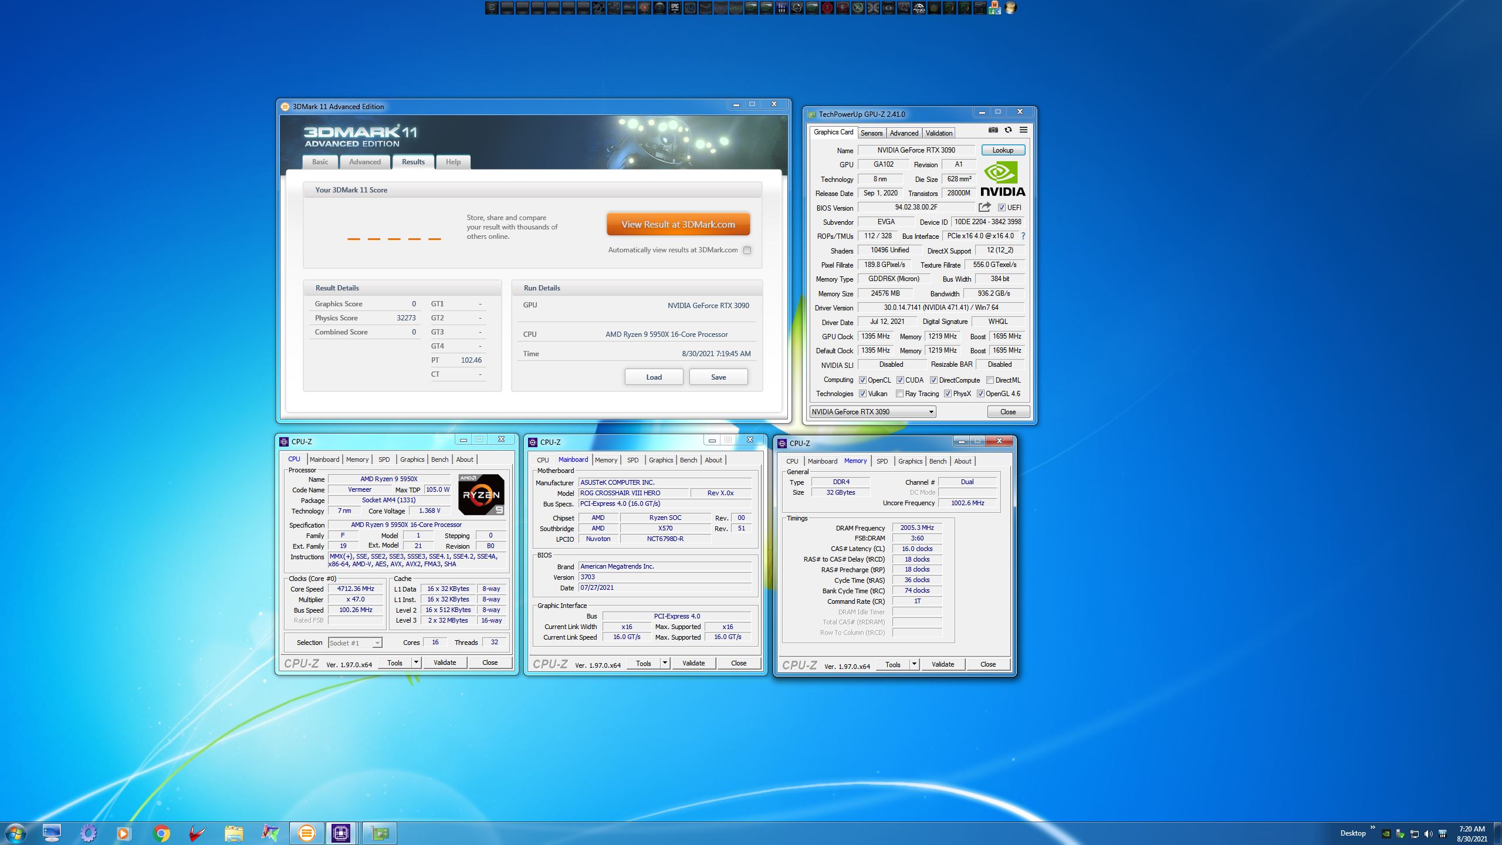The width and height of the screenshot is (1502, 845).
Task: Click the NVIDIA logo in GPU-Z
Action: (x=1003, y=180)
